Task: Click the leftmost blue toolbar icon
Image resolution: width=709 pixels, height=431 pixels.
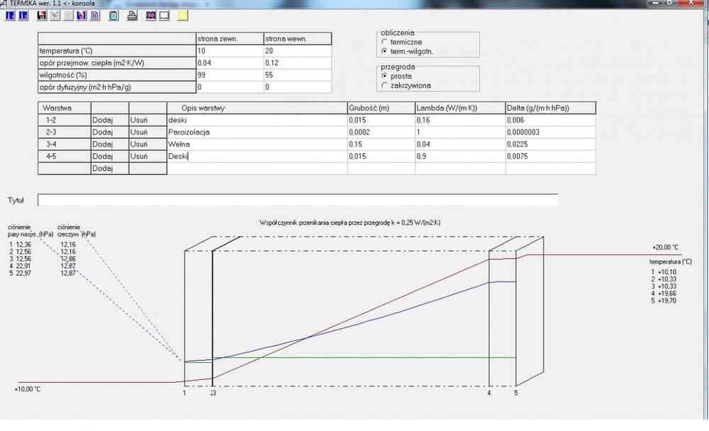Action: [10, 15]
